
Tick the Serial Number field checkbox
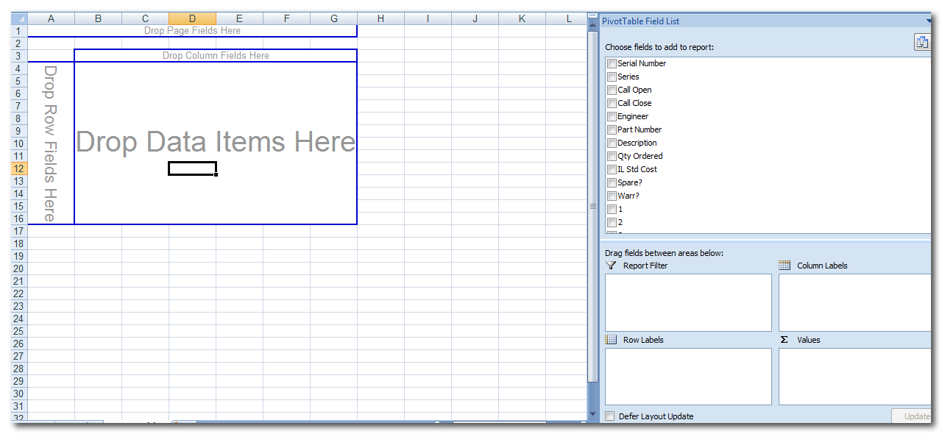612,64
